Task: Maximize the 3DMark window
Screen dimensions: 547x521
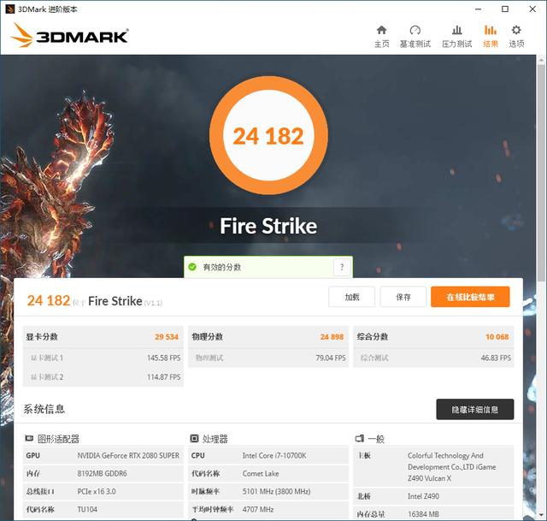Action: pyautogui.click(x=505, y=9)
